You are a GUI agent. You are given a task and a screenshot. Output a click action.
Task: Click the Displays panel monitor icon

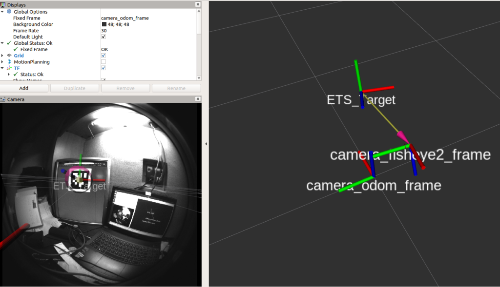[x=3, y=4]
